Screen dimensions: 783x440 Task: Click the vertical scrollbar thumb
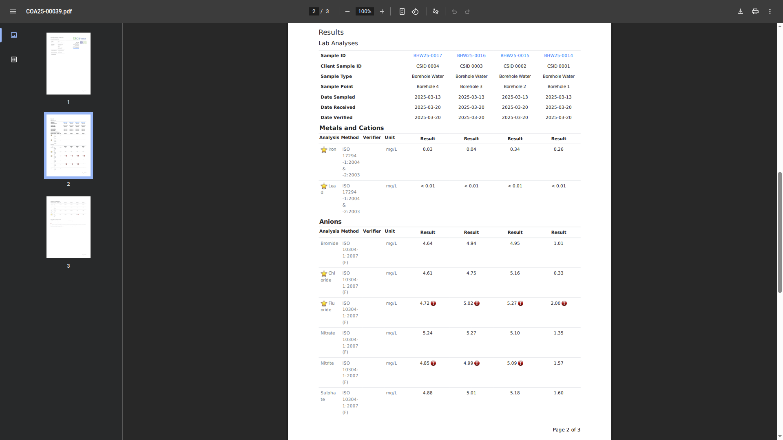[x=780, y=232]
